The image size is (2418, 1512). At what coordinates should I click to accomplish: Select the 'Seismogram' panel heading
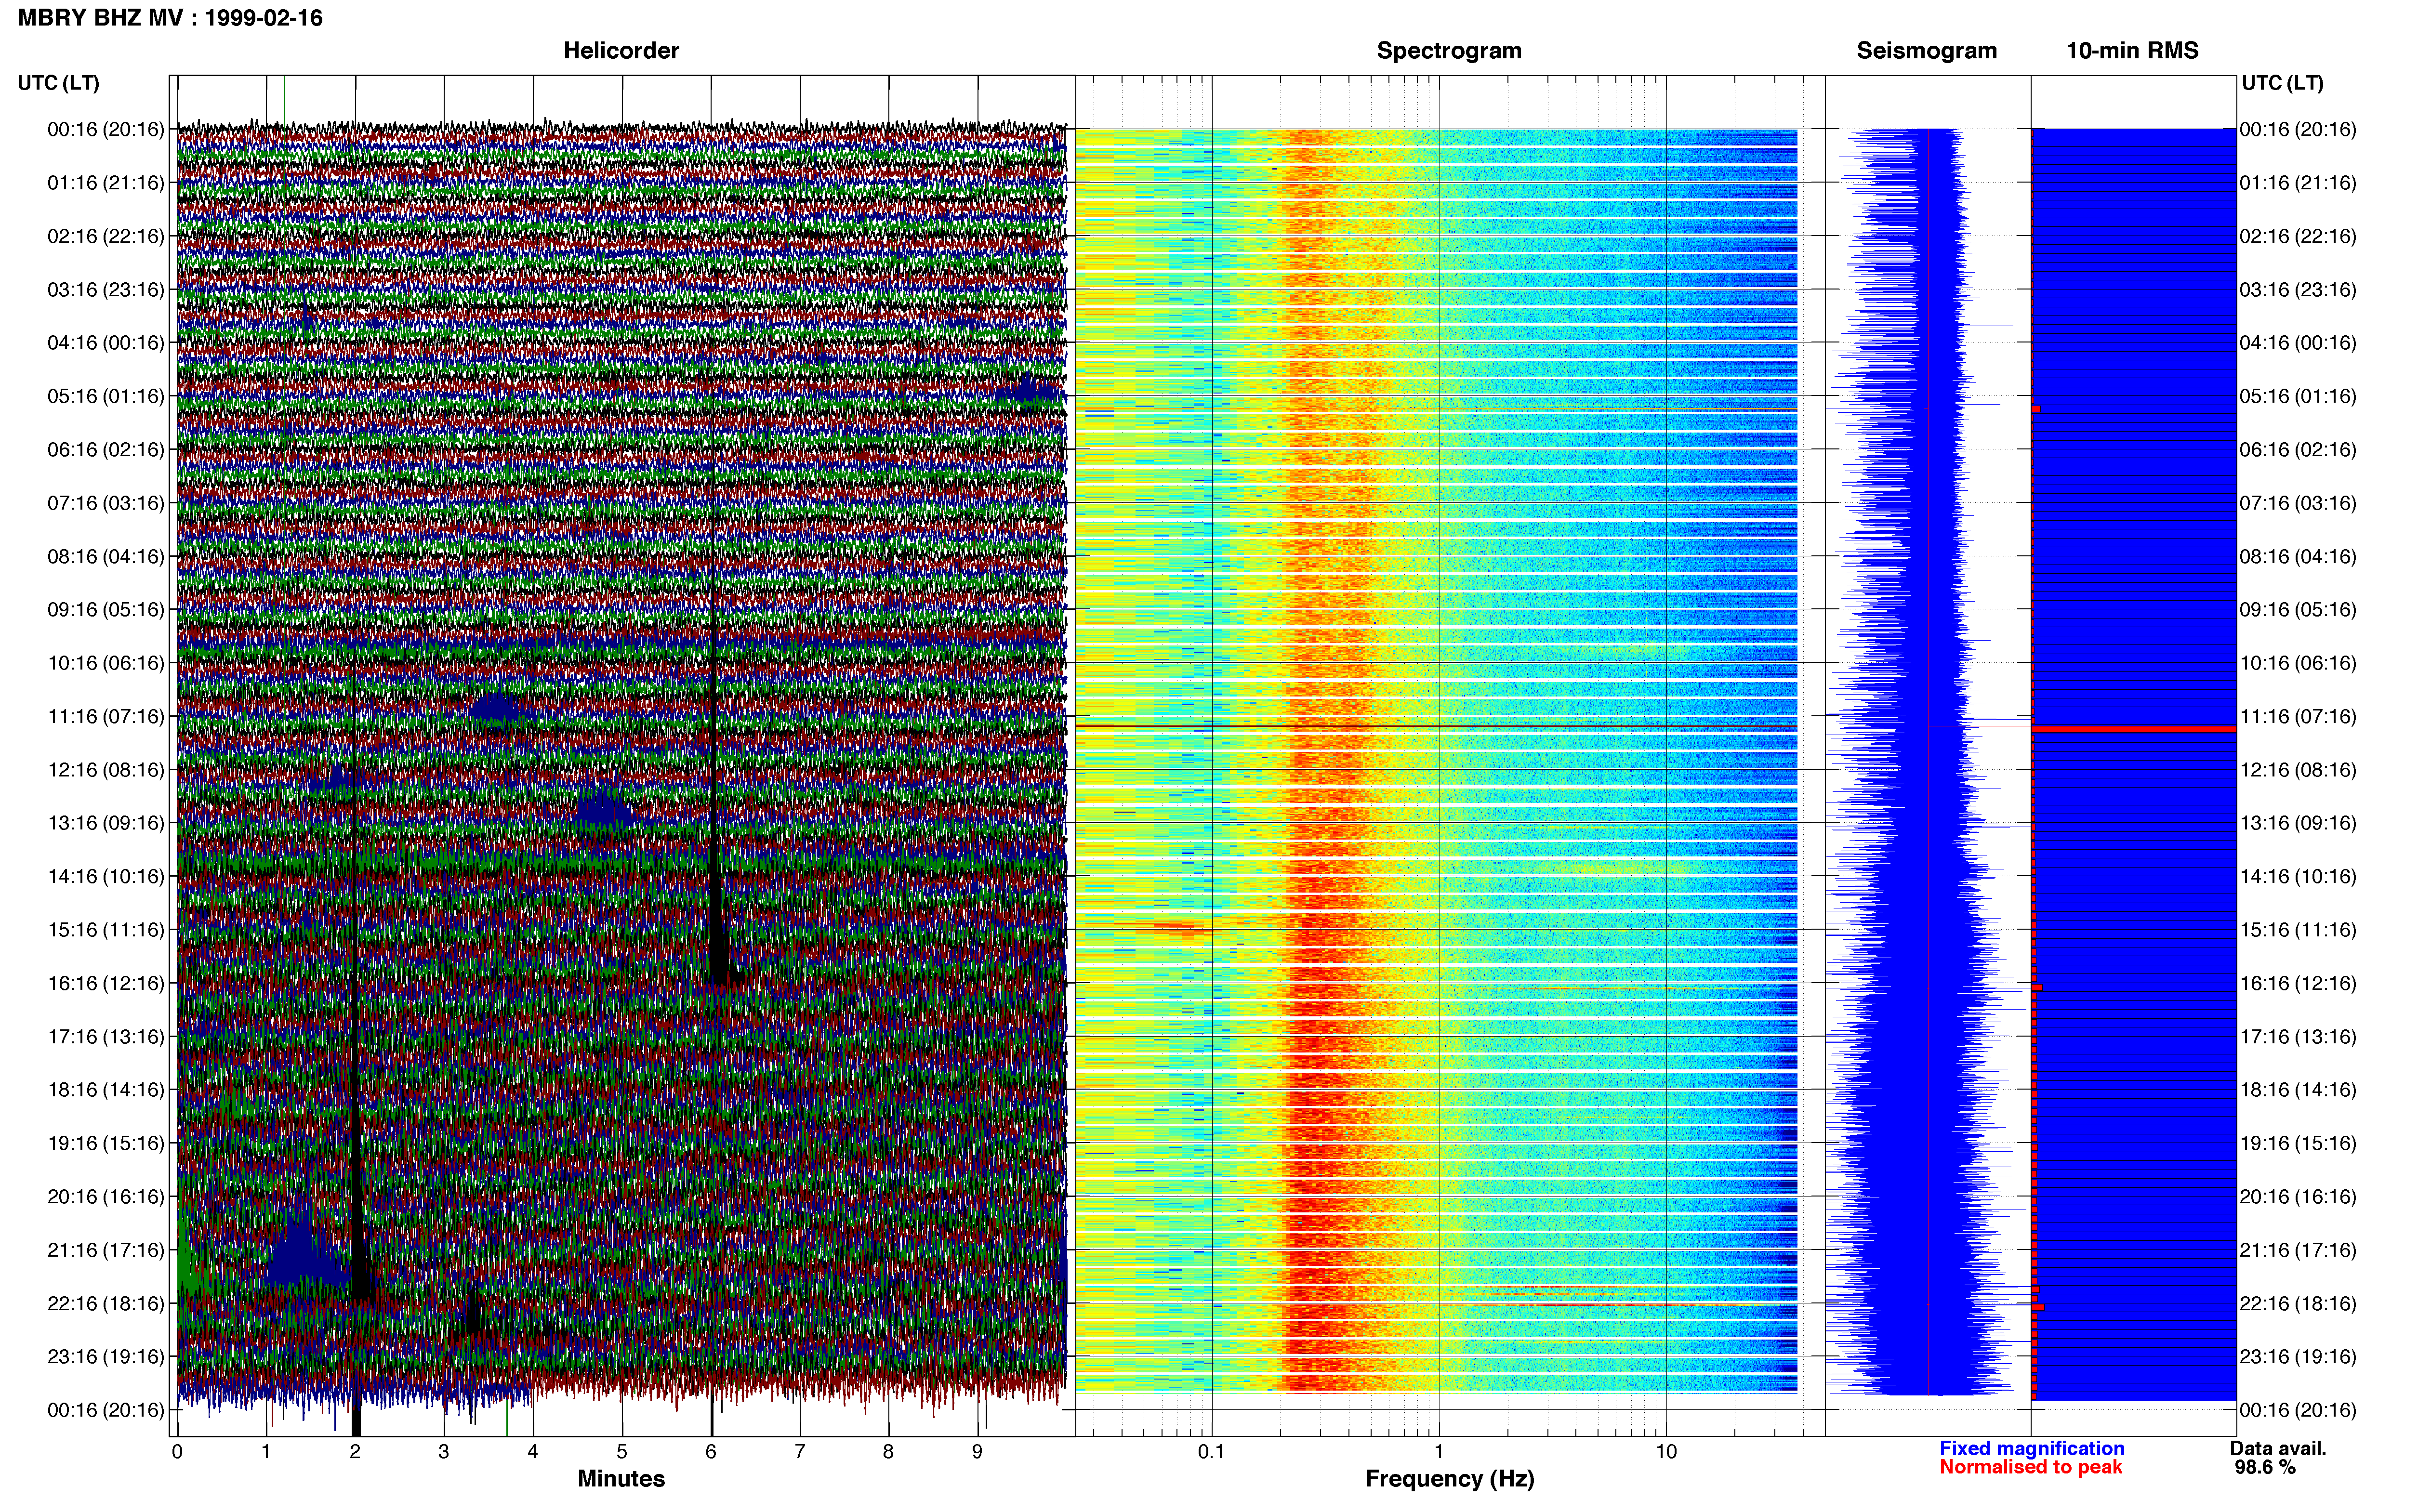pos(1927,51)
